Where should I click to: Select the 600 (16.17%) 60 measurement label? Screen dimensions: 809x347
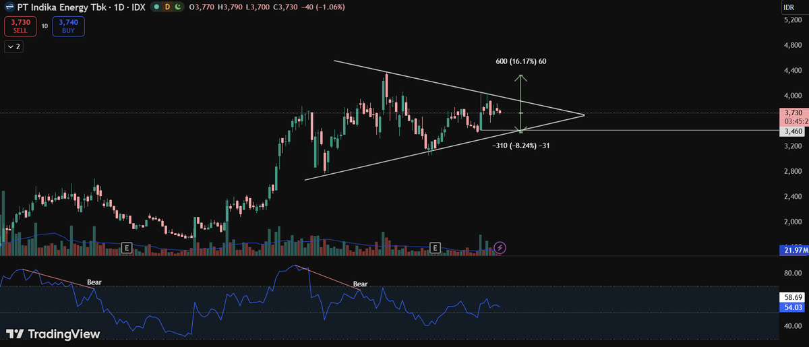(x=520, y=61)
